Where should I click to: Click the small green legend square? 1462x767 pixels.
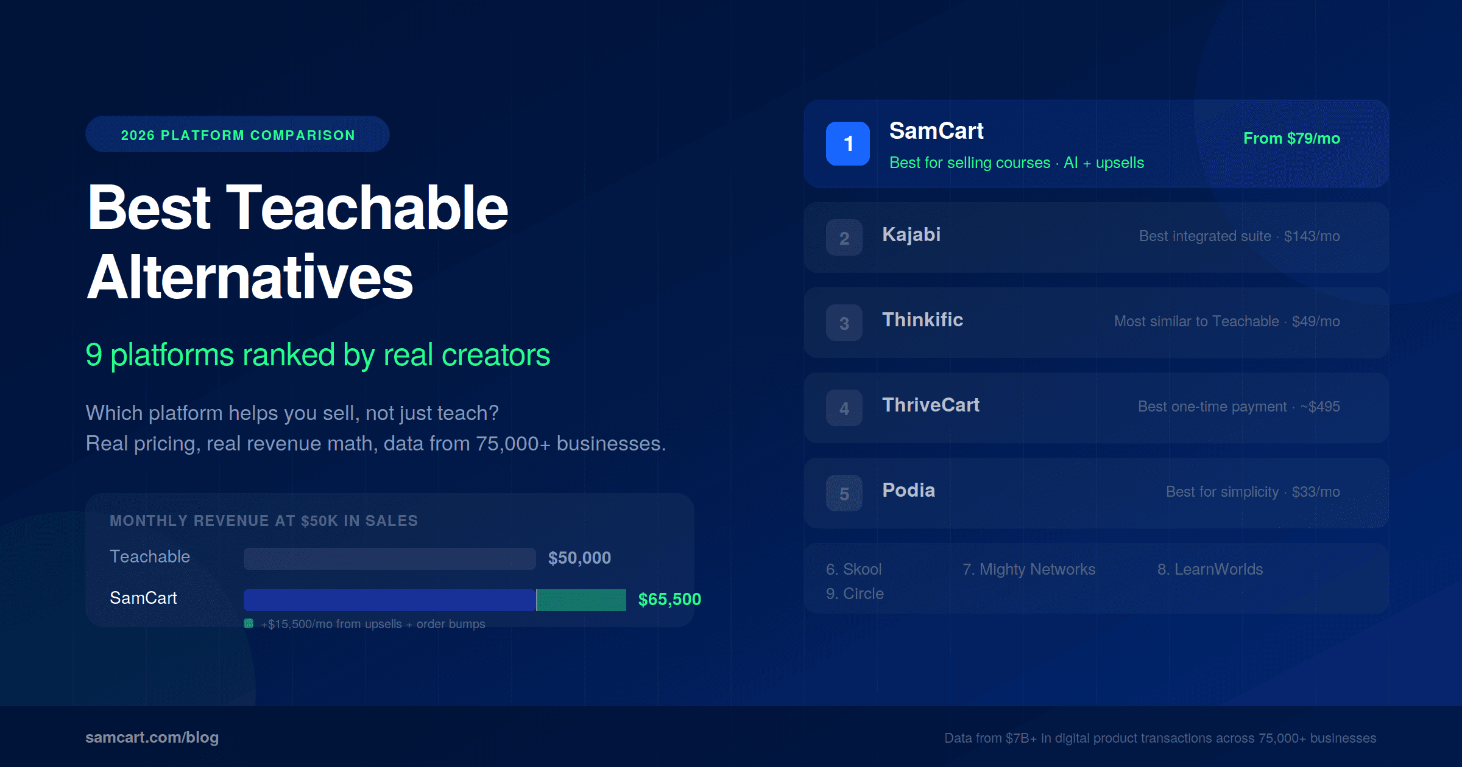pos(249,623)
